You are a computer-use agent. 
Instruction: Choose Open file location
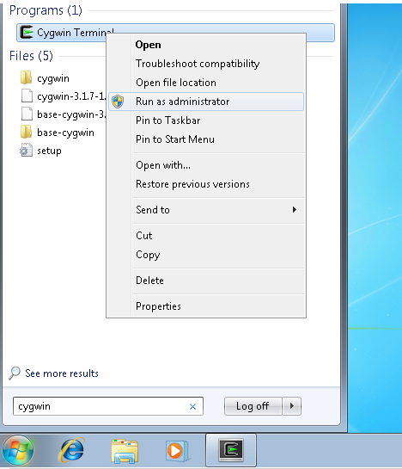click(x=206, y=83)
